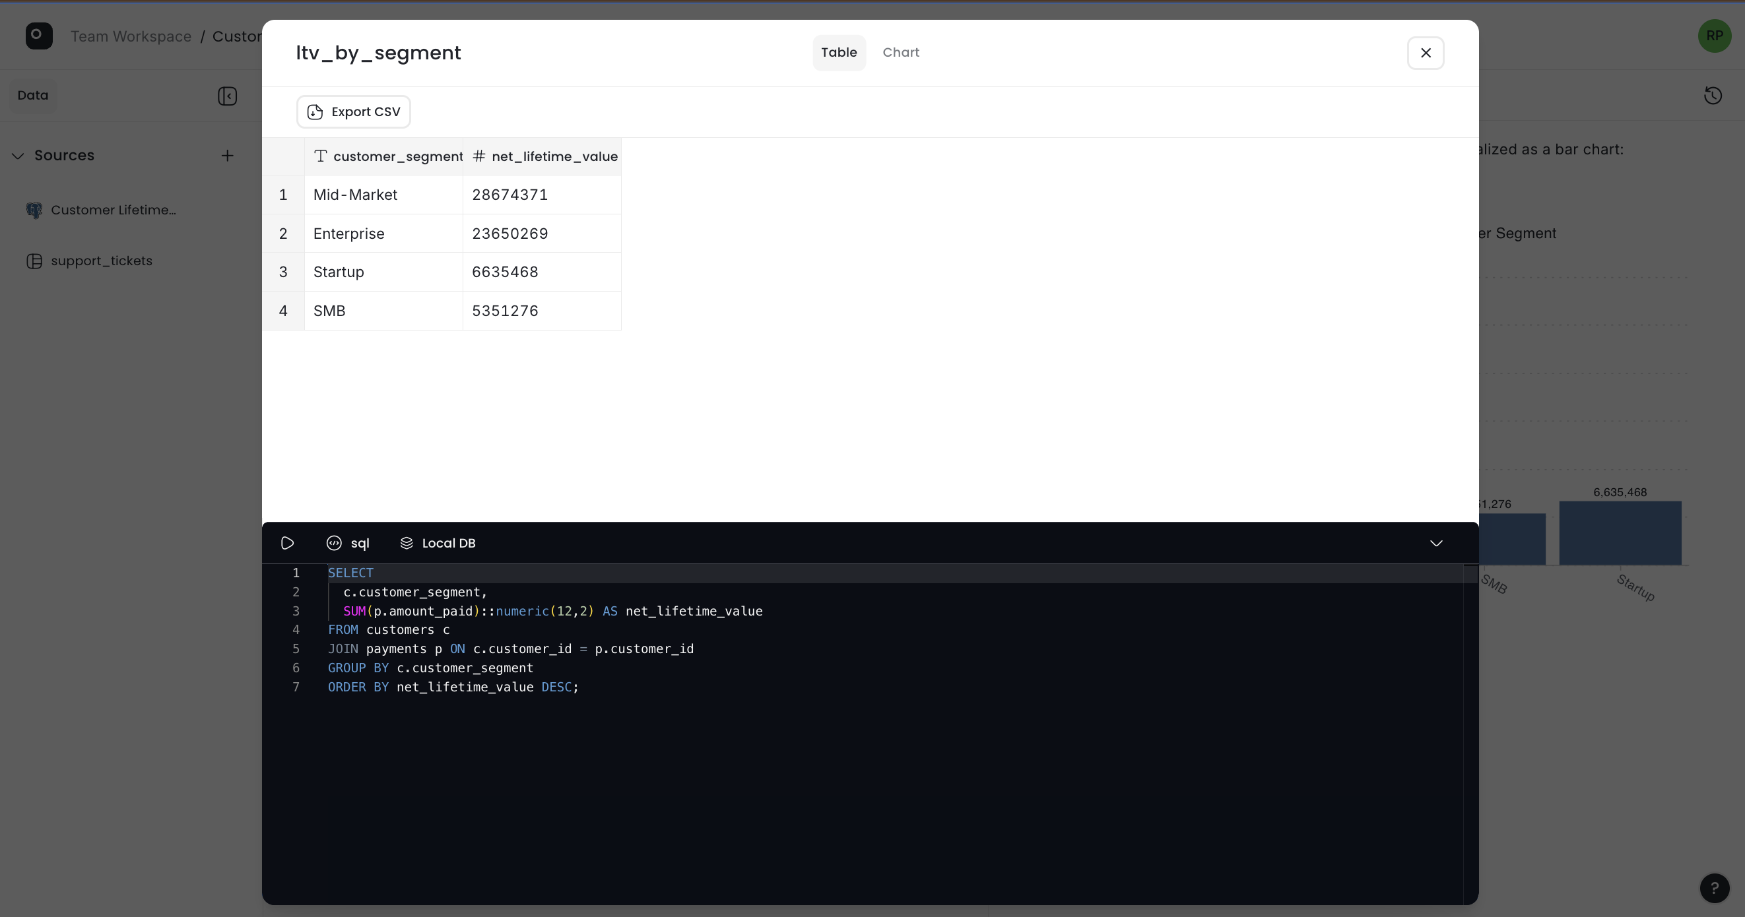Click the number type icon in net_lifetime_value header
The width and height of the screenshot is (1745, 917).
[479, 156]
